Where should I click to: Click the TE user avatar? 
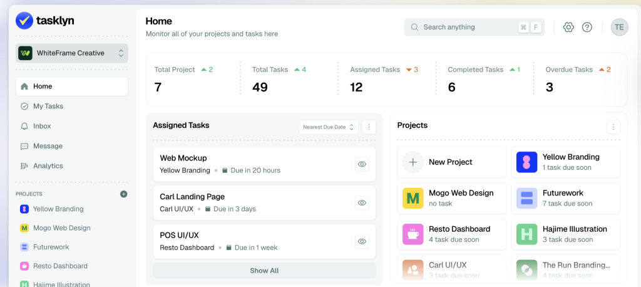coord(619,27)
